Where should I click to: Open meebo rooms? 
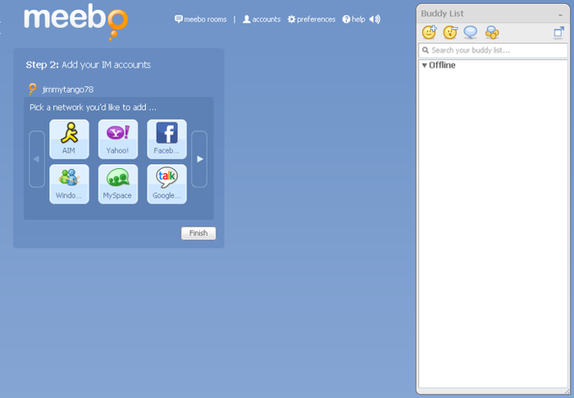(x=201, y=19)
